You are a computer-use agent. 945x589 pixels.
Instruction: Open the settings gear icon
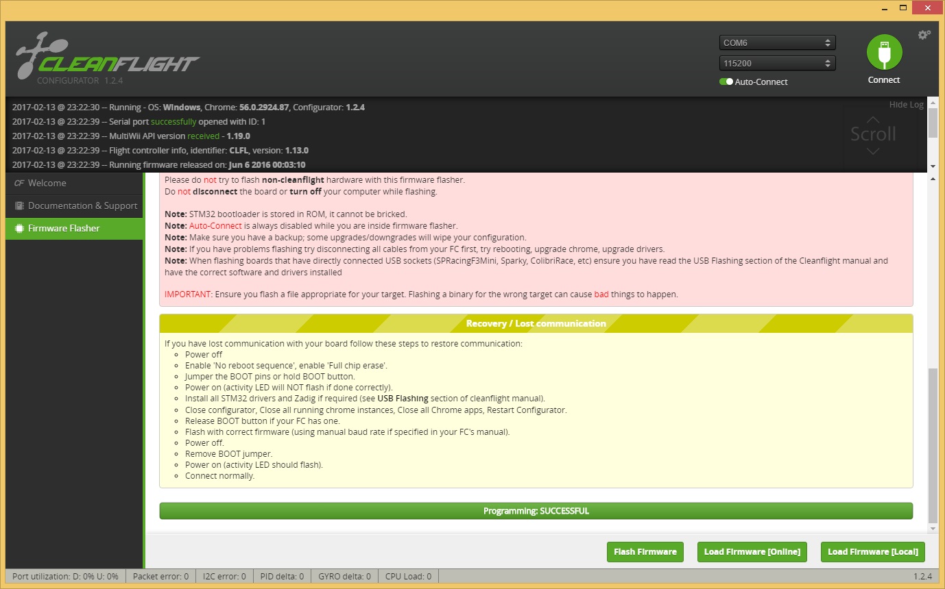(x=924, y=34)
